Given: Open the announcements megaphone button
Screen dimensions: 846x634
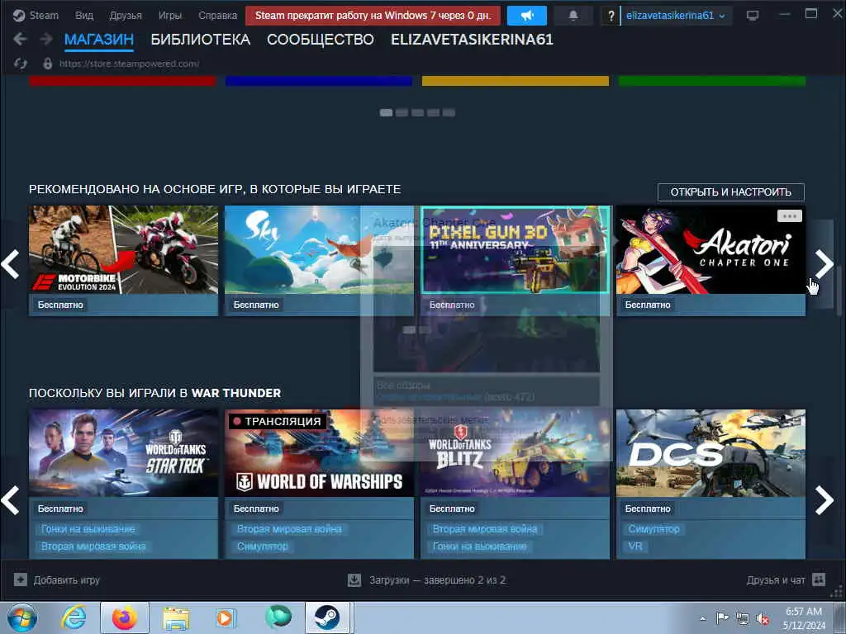Looking at the screenshot, I should (526, 16).
